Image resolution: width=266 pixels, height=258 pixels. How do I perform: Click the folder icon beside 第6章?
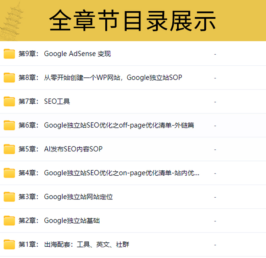9,125
